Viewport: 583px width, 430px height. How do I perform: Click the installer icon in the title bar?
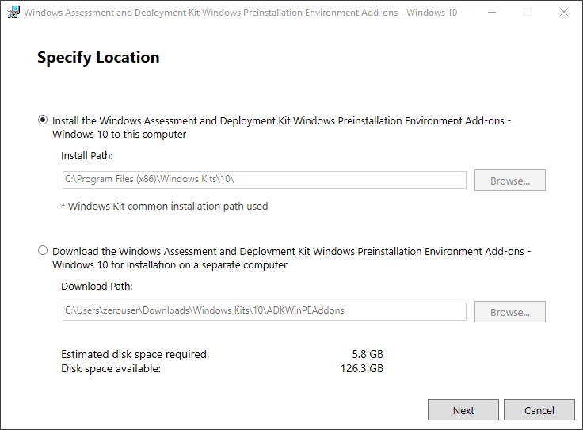pos(13,13)
